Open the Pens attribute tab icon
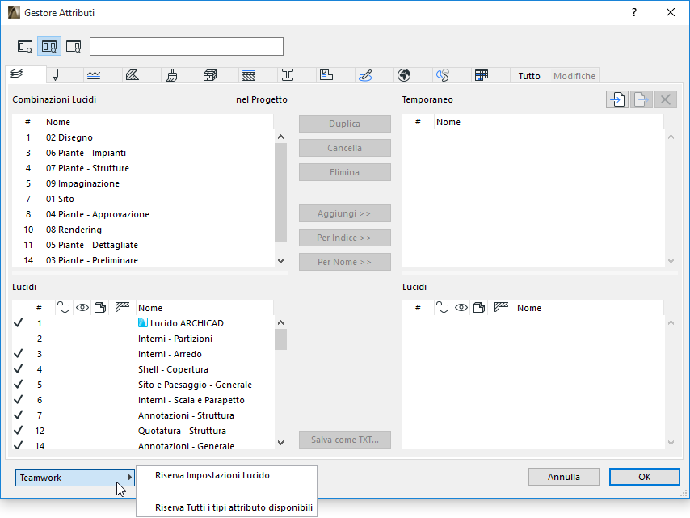Image resolution: width=690 pixels, height=518 pixels. pos(56,75)
